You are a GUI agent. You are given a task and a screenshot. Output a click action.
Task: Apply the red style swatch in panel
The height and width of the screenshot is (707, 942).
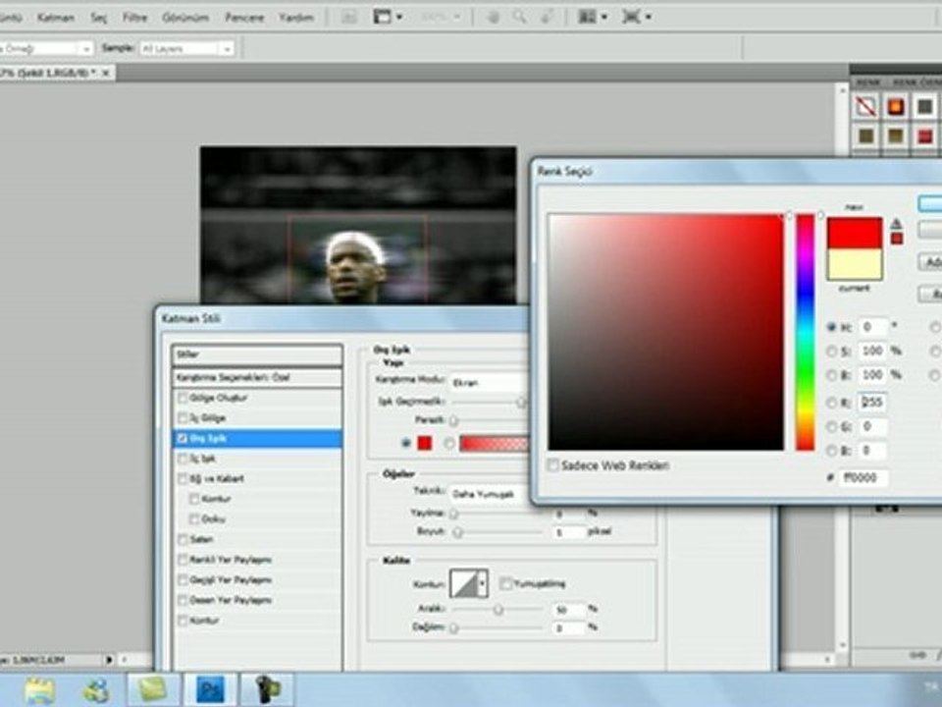point(924,136)
